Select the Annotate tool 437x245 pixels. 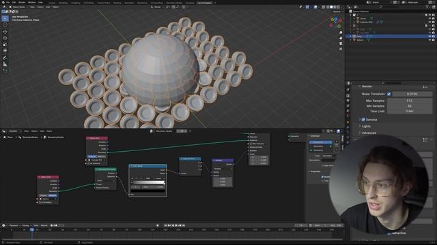[x=5, y=58]
